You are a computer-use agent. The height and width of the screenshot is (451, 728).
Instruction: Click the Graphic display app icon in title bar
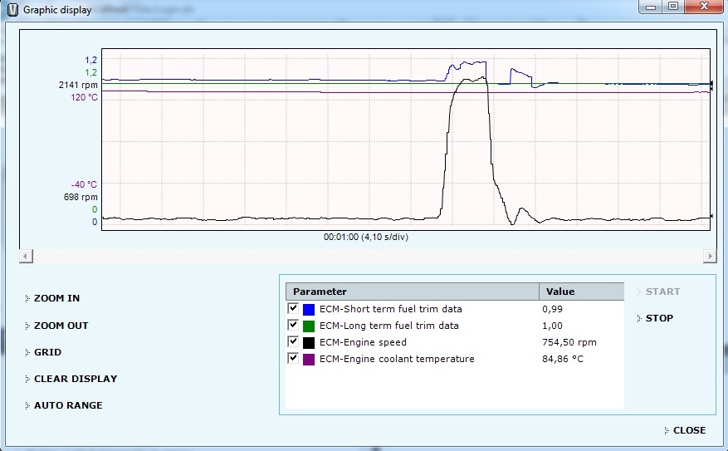(11, 10)
